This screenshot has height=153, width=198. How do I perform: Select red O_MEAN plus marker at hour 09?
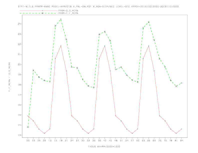(x=44, y=133)
